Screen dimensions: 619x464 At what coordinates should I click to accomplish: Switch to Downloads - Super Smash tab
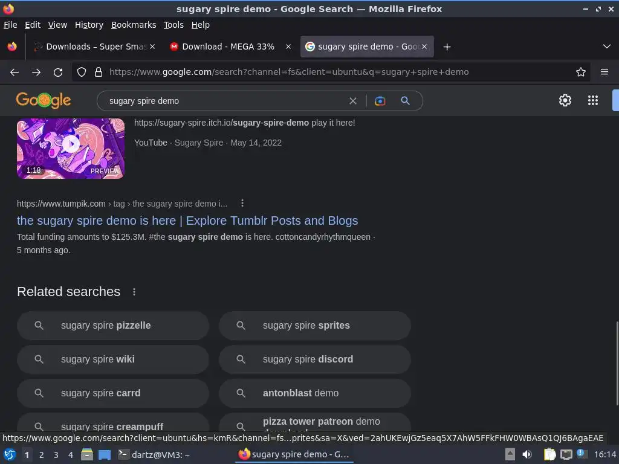tap(94, 47)
